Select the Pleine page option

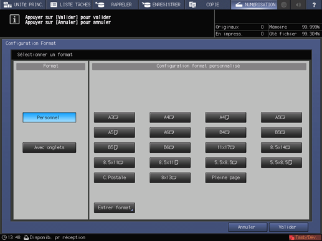click(225, 178)
